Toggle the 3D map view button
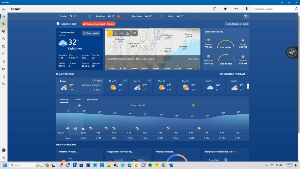Image resolution: width=300 pixels, height=169 pixels. point(134,33)
